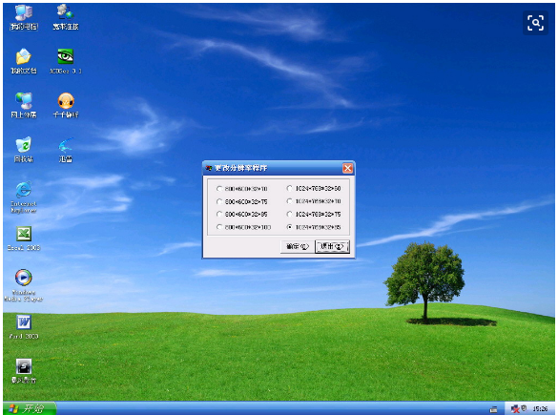Select the 1024*768*32*75 radio option
This screenshot has height=415, width=558.
pyautogui.click(x=314, y=215)
